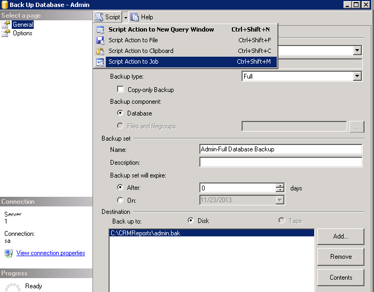This screenshot has width=374, height=292.
Task: Click the connection properties computer icon
Action: [9, 253]
